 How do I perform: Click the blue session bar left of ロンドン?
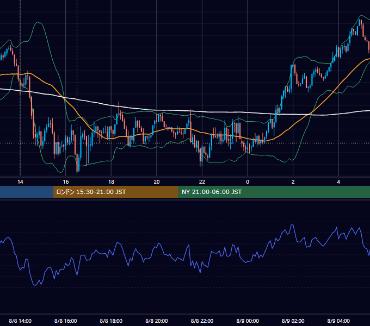click(x=27, y=192)
